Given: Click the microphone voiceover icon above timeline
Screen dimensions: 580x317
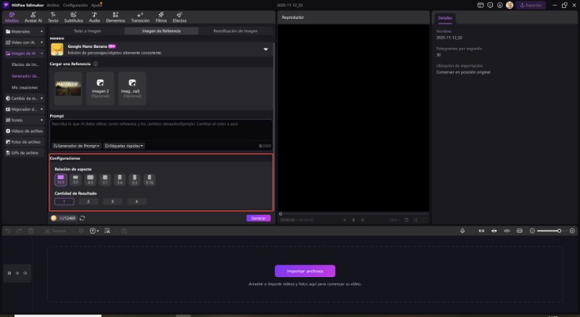Looking at the screenshot, I should click(463, 231).
